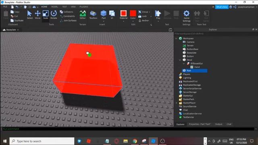
Task: Switch to the HOME ribbon tab
Action: (44, 7)
